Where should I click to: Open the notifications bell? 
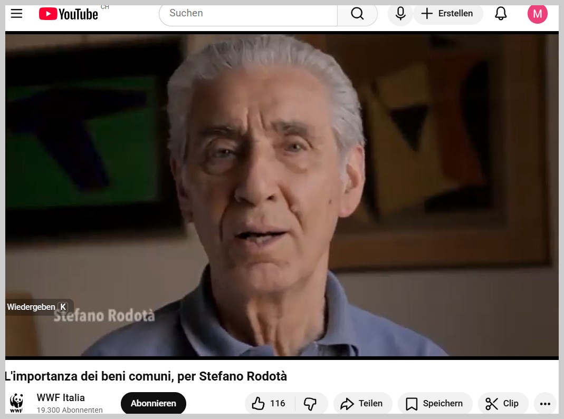(x=501, y=14)
